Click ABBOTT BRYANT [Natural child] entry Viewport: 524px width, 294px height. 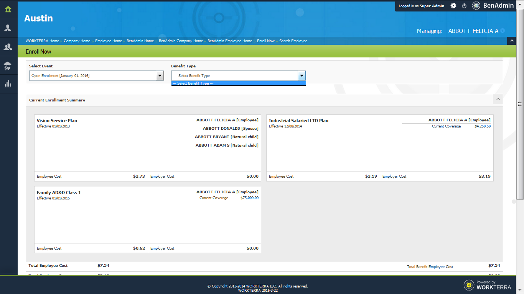click(227, 137)
